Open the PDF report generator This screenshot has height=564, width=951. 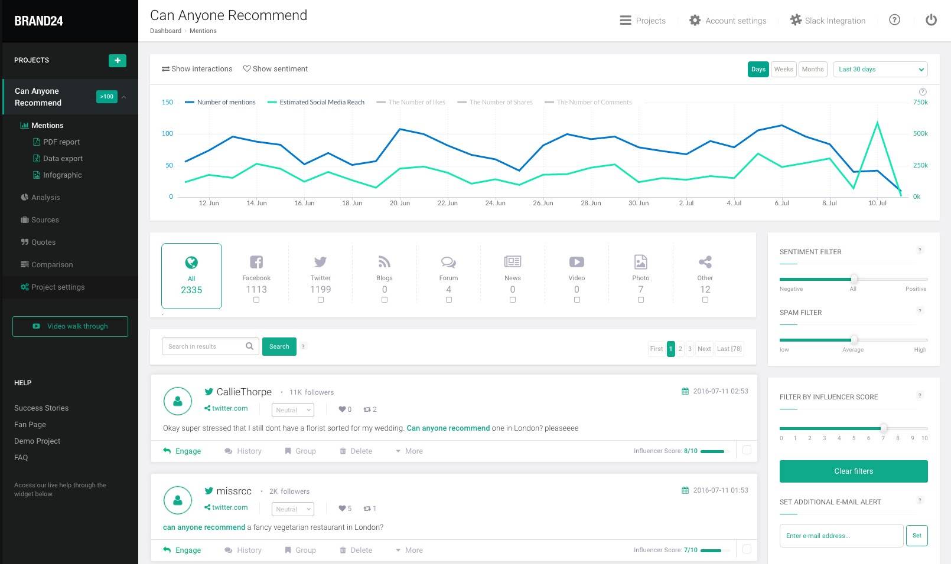(x=61, y=142)
